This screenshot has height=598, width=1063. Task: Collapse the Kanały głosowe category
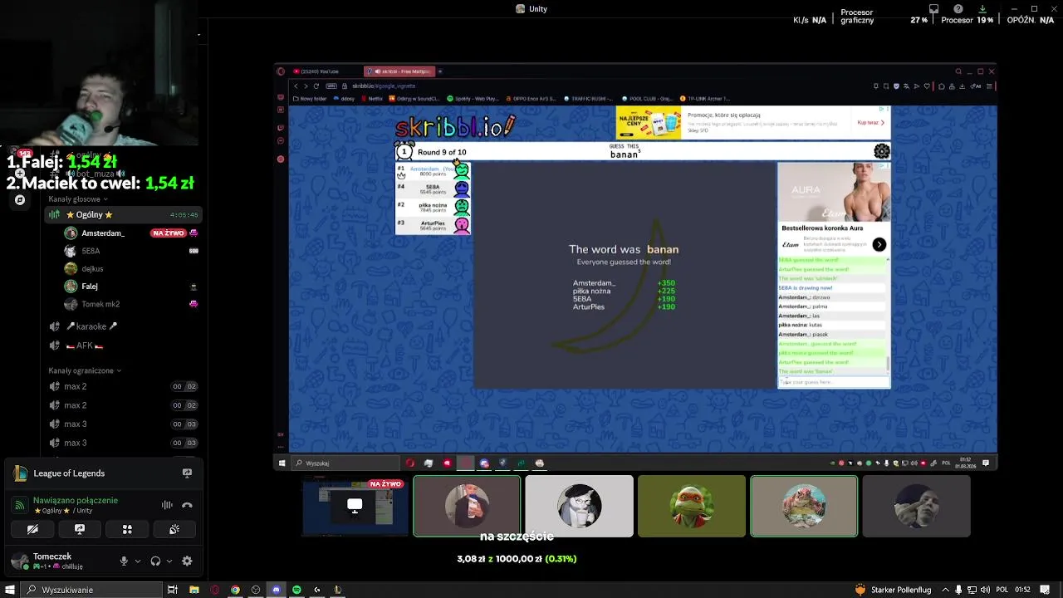pyautogui.click(x=78, y=199)
